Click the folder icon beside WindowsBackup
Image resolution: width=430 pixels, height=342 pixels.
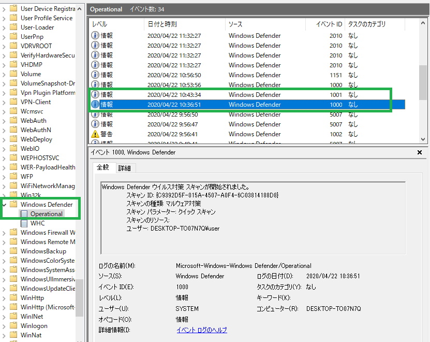point(13,251)
